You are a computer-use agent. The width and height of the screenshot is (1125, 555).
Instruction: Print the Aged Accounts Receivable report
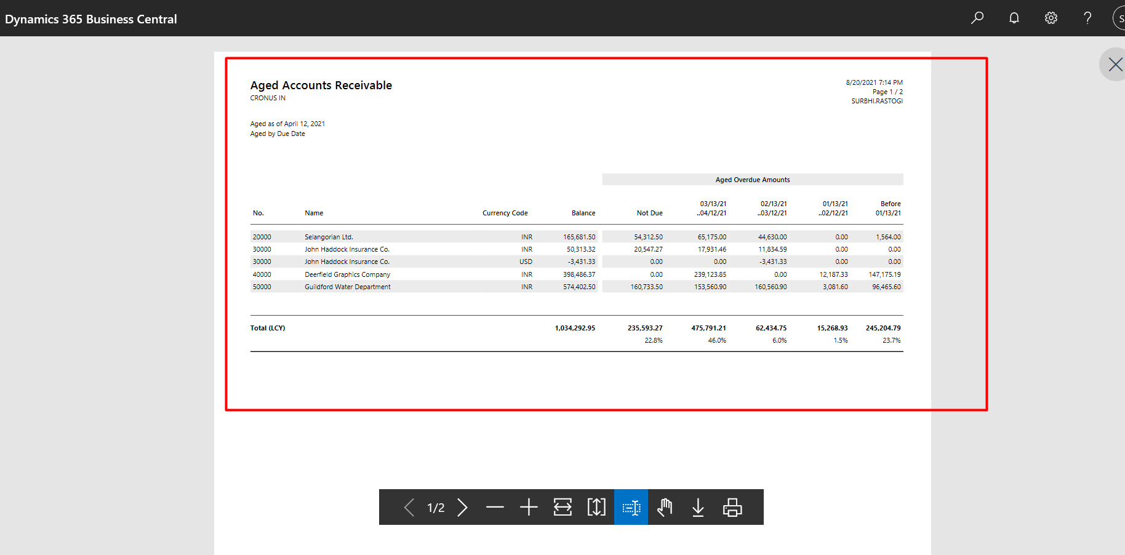coord(732,507)
